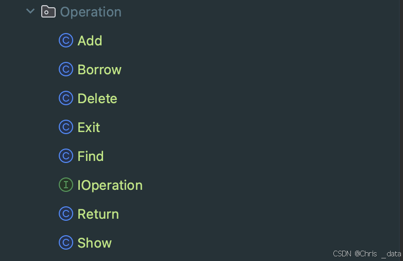Click the class icon beside Add
Image resolution: width=403 pixels, height=261 pixels.
(66, 40)
